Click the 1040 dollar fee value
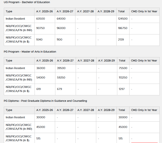 [x=39, y=40]
